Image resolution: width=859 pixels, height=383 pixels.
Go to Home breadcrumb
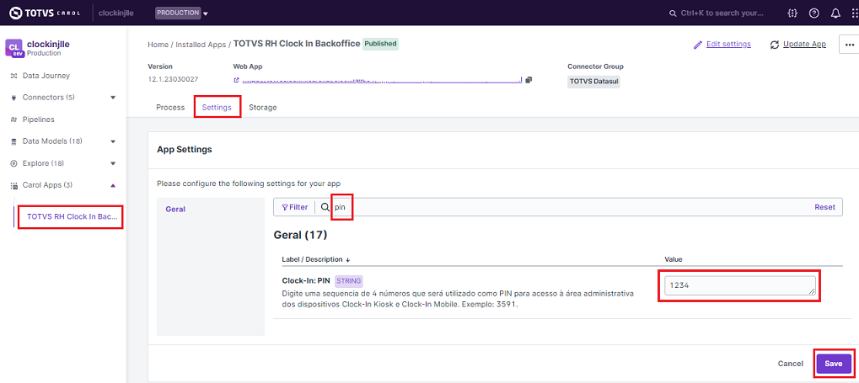pyautogui.click(x=158, y=45)
